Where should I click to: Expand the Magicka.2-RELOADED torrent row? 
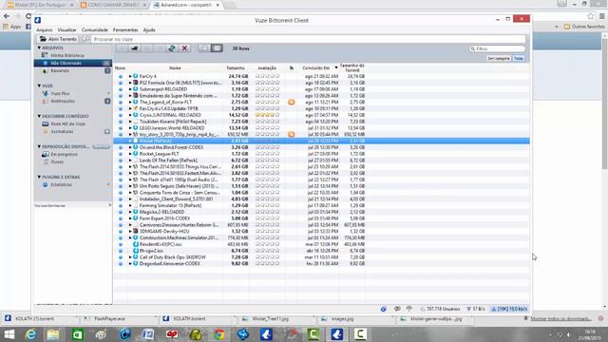130,212
